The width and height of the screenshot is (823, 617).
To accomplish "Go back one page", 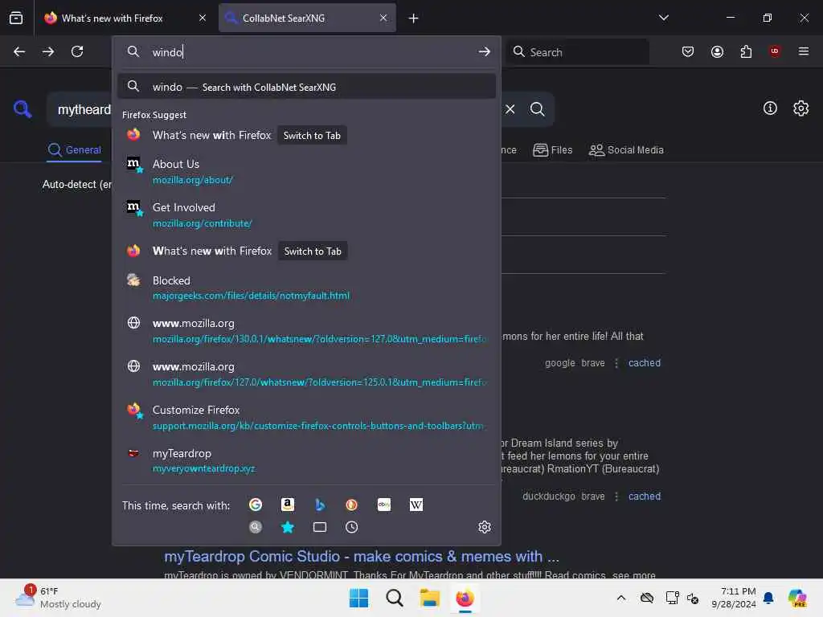I will (19, 51).
